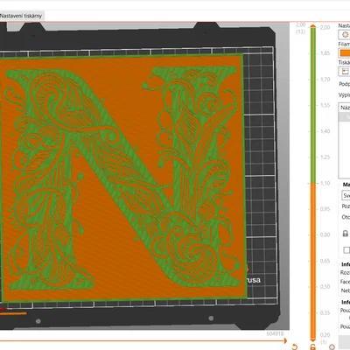Click the orange filament color swatch
Viewport: 350px width, 350px height.
(345, 53)
